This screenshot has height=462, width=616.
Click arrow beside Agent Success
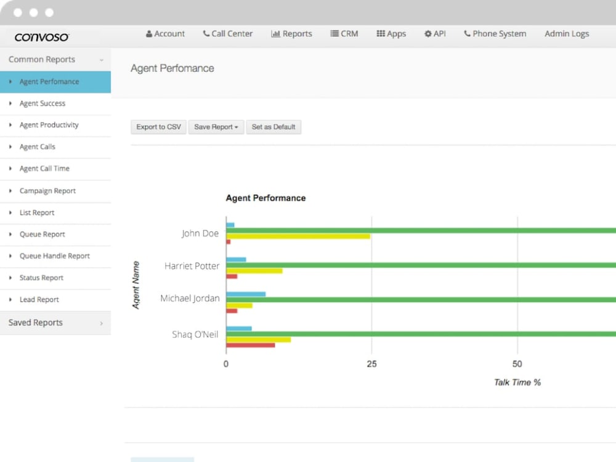coord(10,103)
